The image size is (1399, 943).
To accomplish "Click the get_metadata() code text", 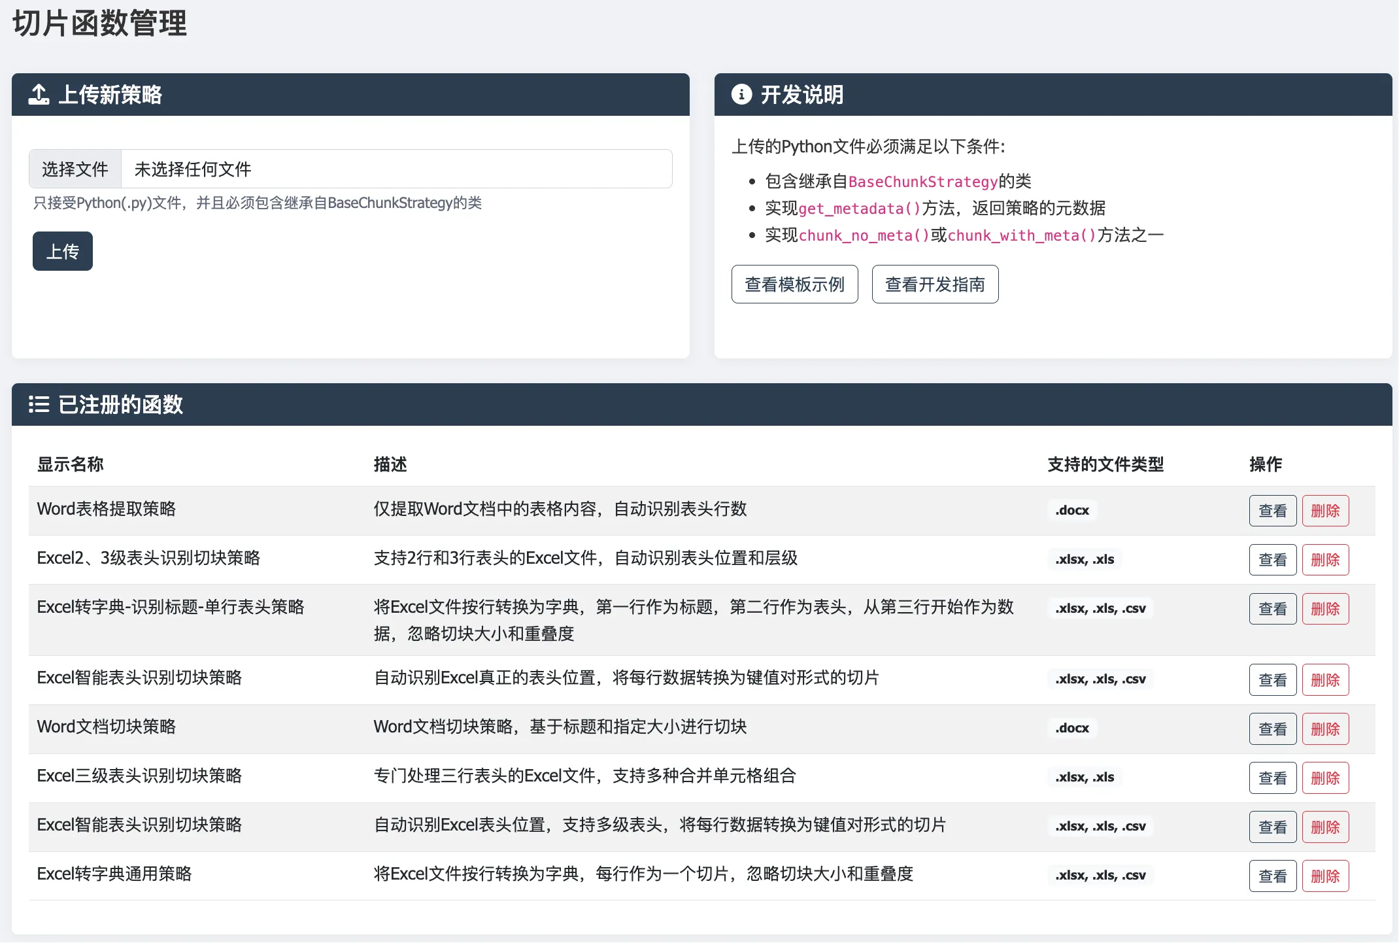I will tap(860, 209).
